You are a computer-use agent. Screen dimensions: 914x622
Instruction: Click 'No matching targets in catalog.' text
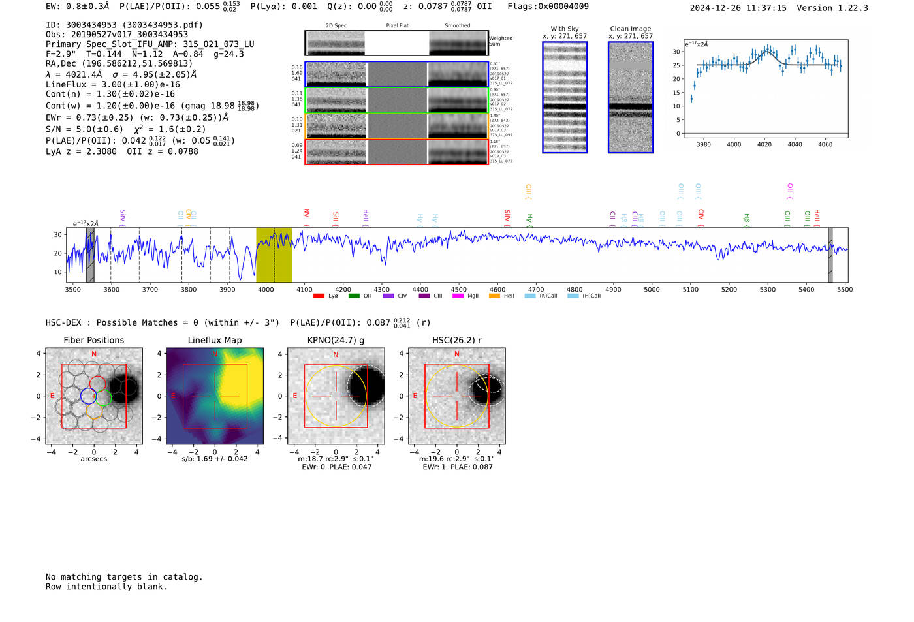(x=124, y=577)
